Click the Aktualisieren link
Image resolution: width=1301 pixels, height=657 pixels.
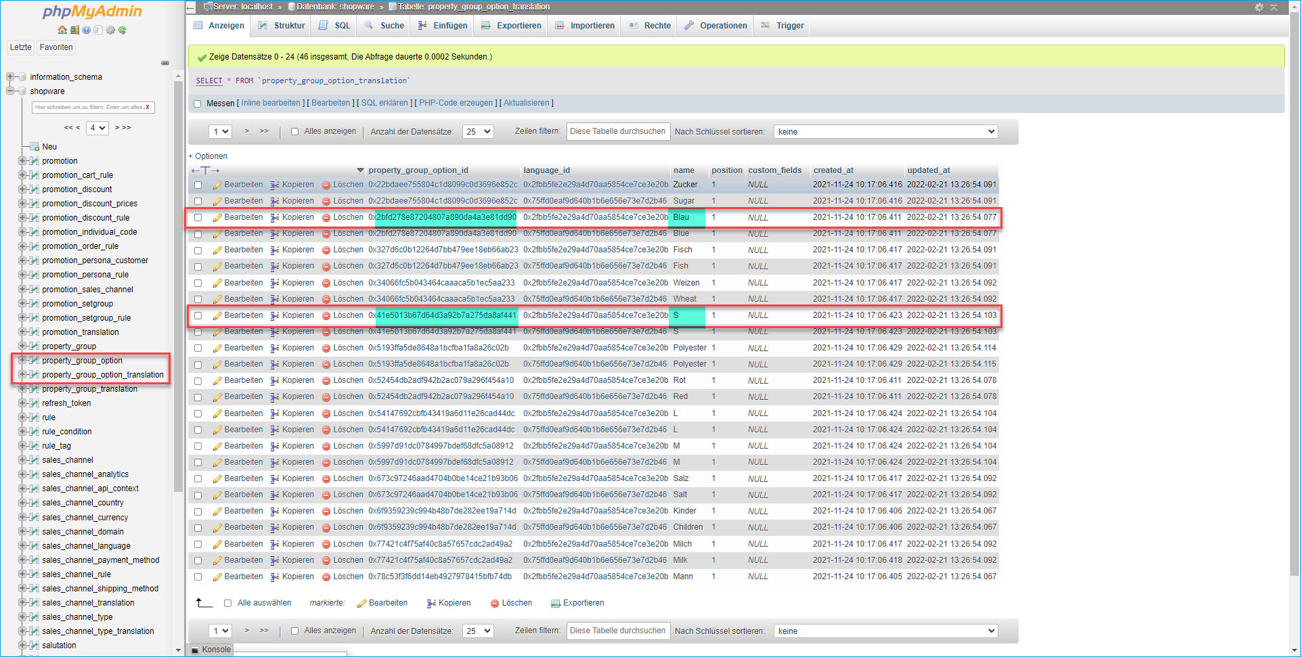[x=527, y=104]
